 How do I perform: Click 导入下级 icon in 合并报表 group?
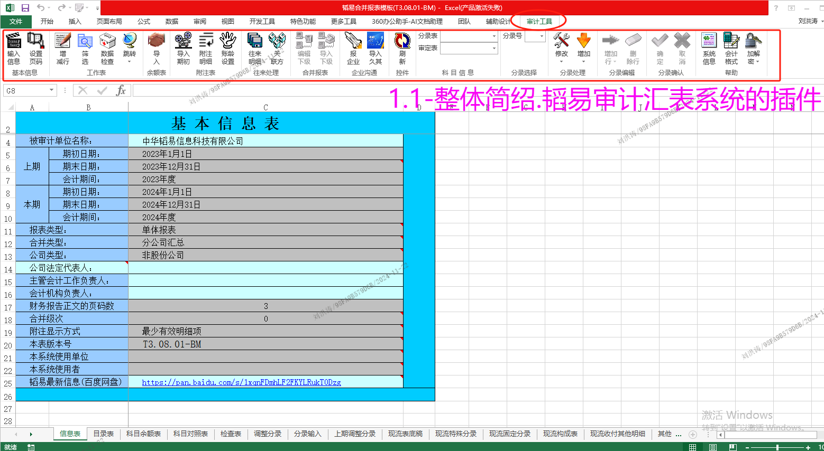326,41
